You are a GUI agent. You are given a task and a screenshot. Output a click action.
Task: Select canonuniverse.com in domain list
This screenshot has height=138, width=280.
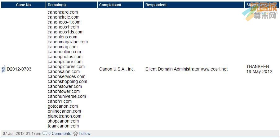pos(67,96)
